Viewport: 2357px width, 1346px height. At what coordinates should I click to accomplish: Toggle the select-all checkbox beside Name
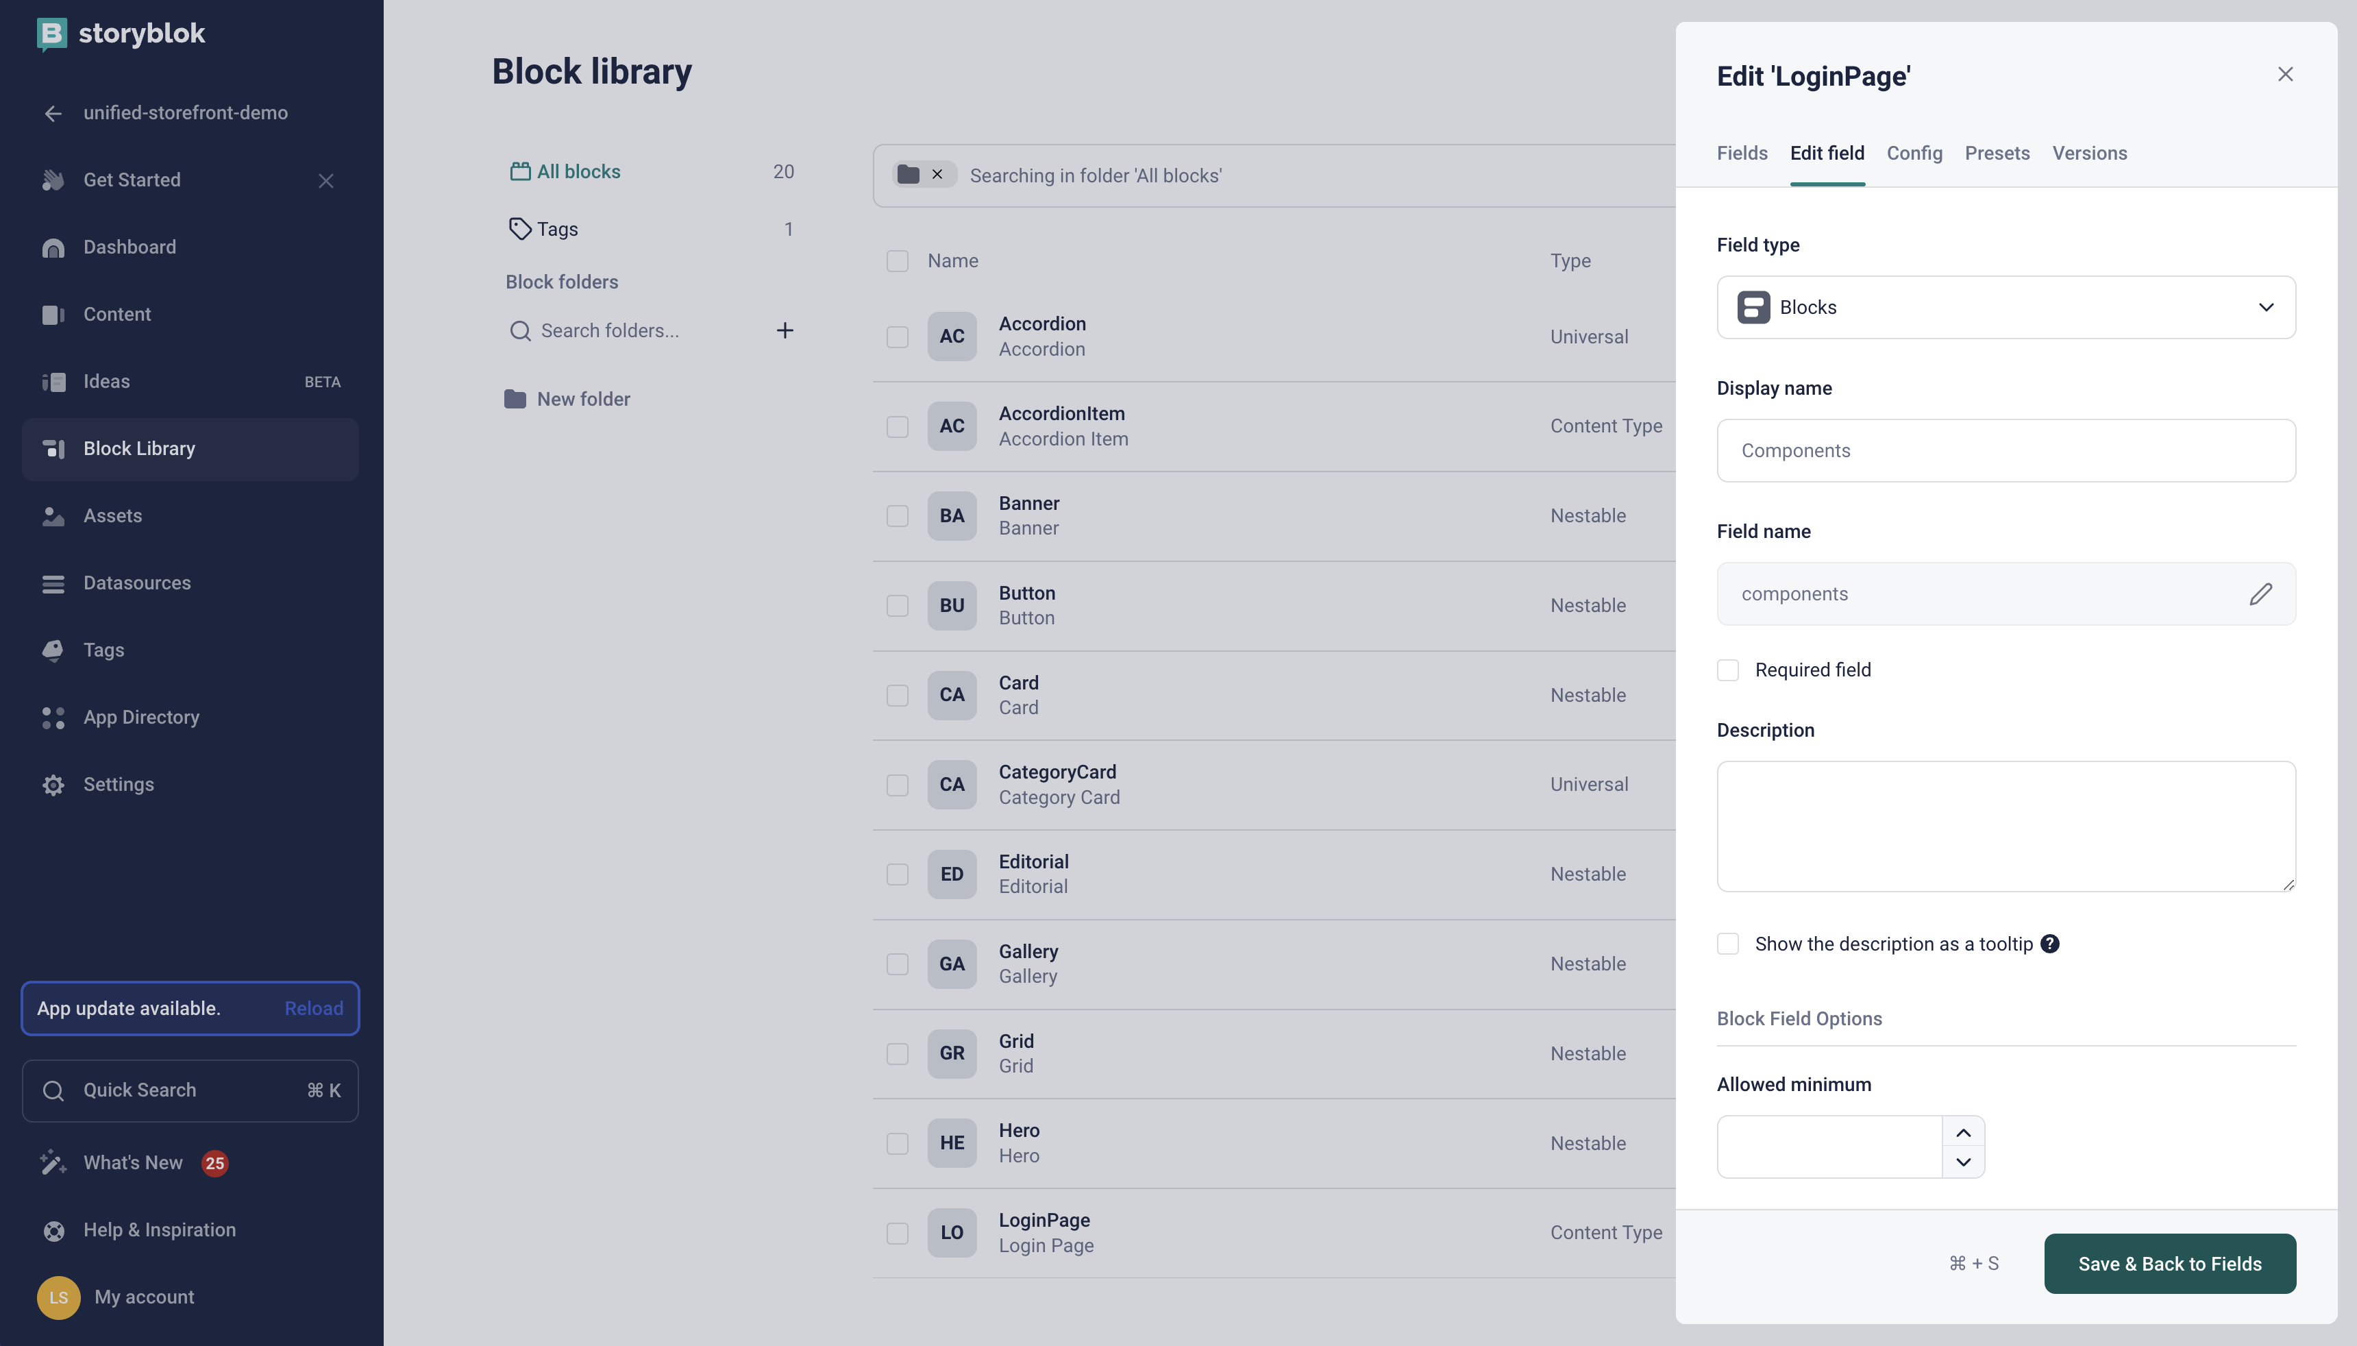pyautogui.click(x=897, y=260)
